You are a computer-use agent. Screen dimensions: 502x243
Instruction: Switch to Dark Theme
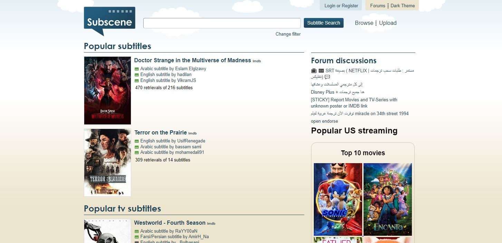403,6
